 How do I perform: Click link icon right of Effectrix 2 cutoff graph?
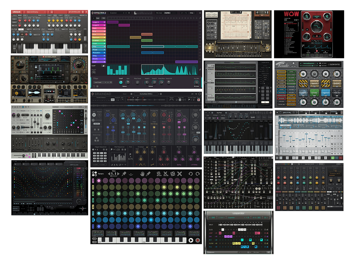(x=200, y=69)
